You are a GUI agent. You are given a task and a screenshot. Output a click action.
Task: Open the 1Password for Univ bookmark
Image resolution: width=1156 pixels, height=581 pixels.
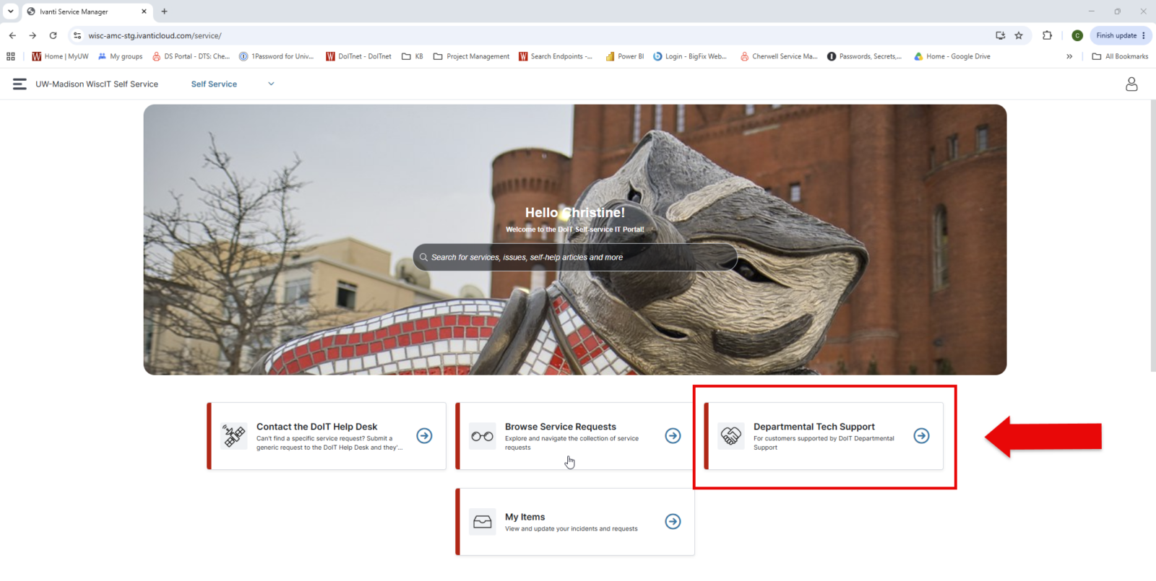277,56
